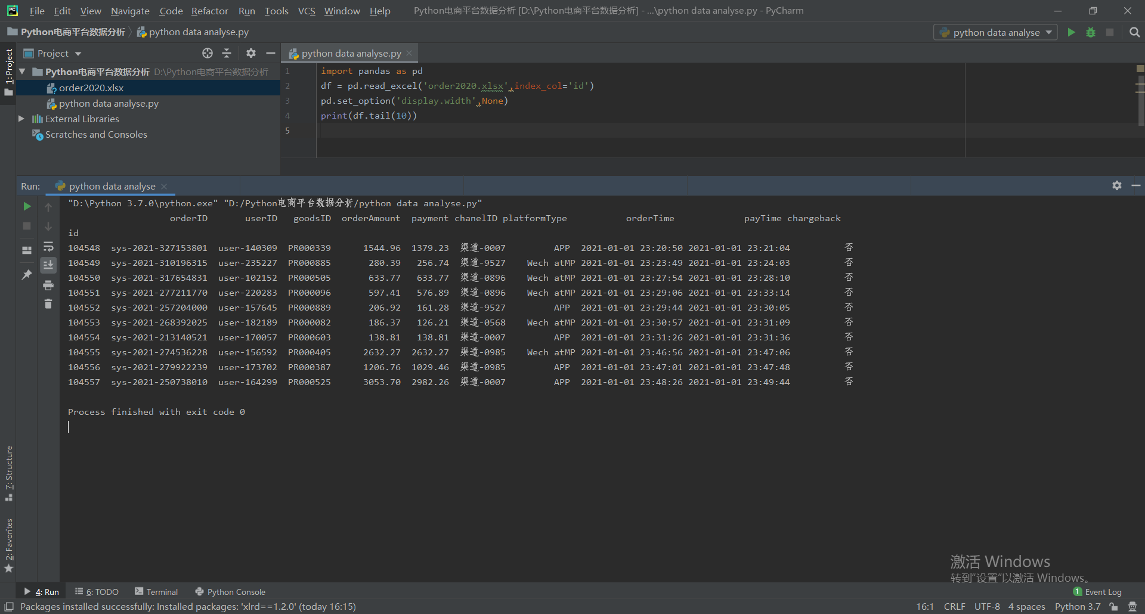This screenshot has height=614, width=1145.
Task: Click locate/scroll-from-source target icon in Project panel
Action: click(208, 53)
